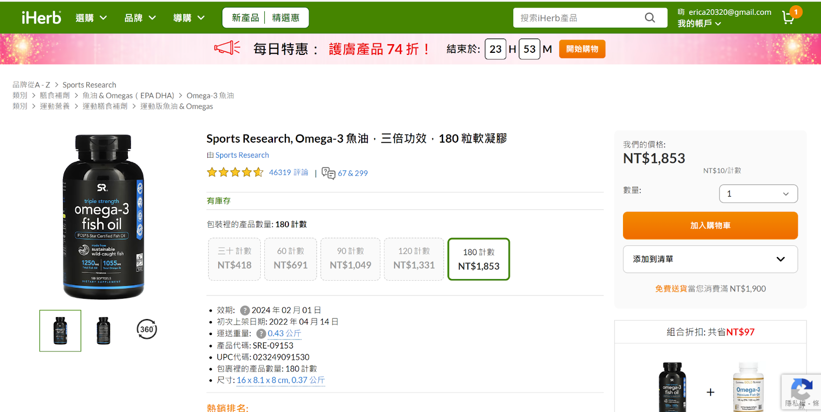Click the megaphone daily deal icon

[x=227, y=48]
